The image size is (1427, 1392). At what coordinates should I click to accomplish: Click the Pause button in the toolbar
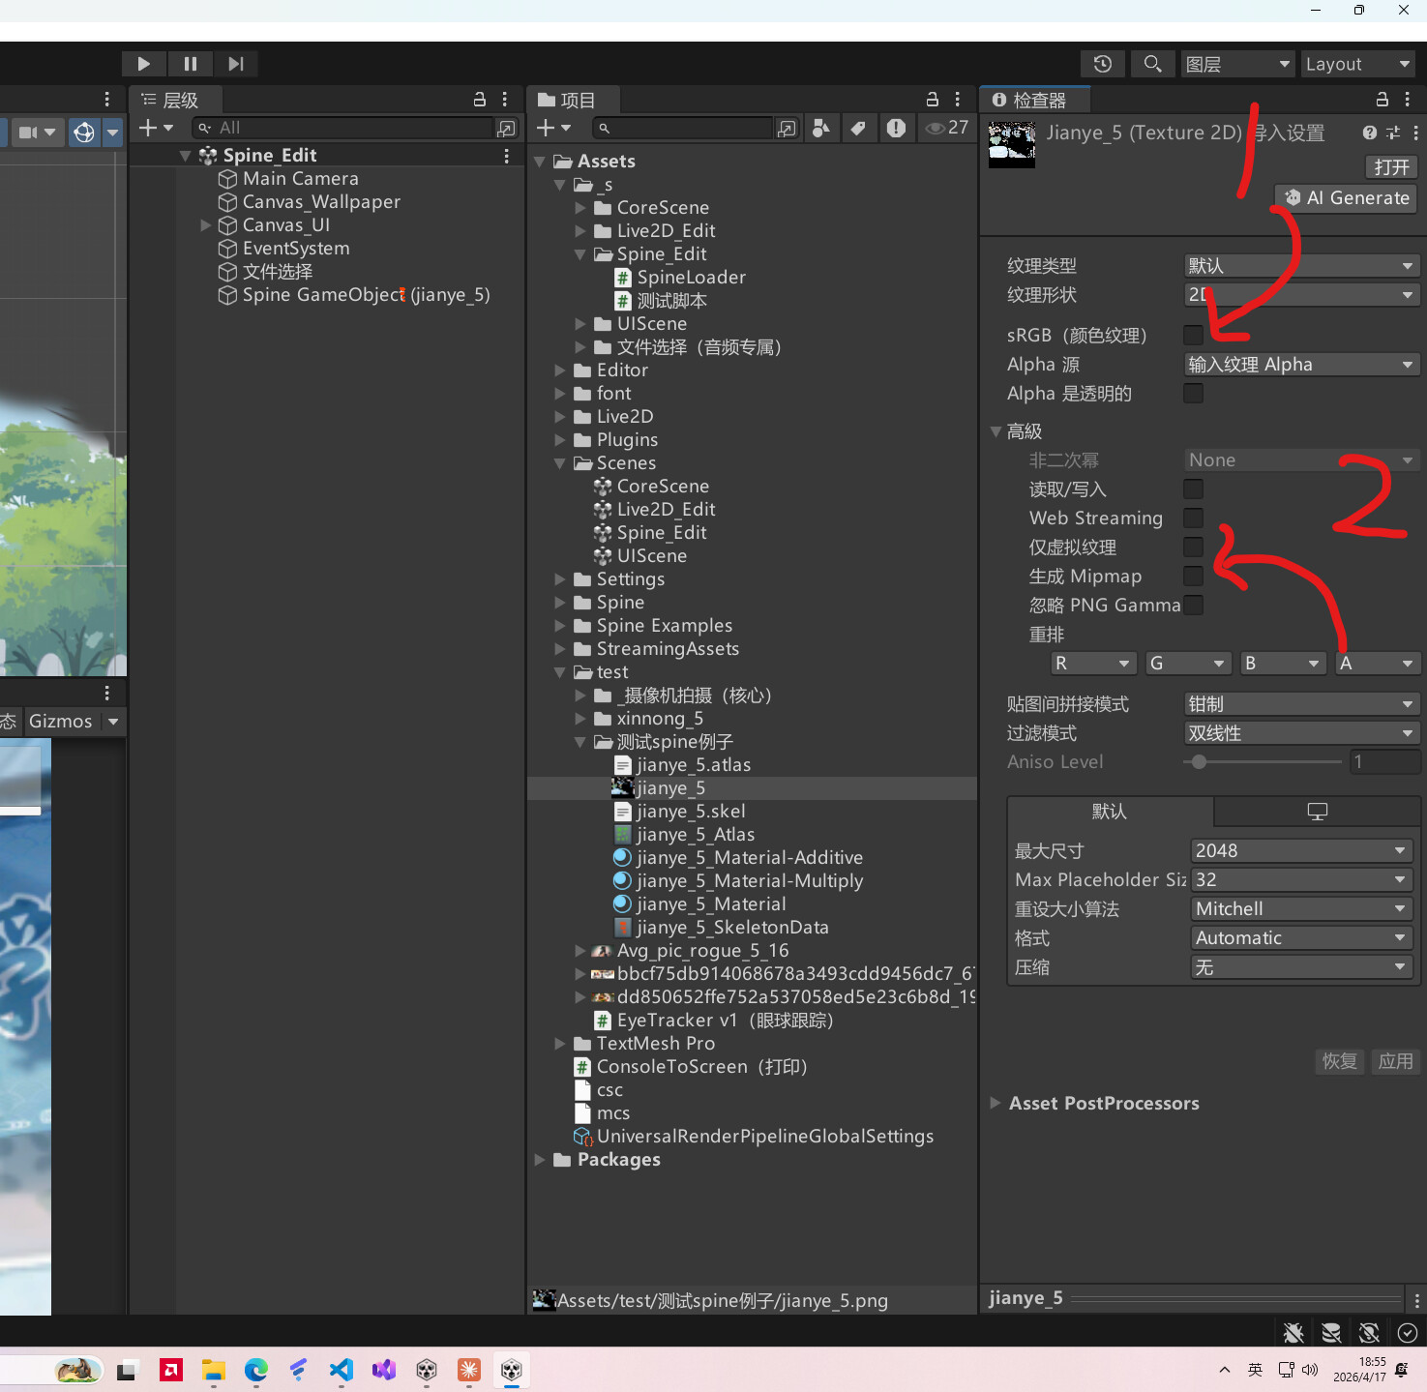click(190, 64)
